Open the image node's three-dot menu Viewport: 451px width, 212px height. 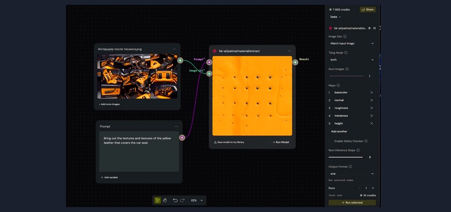coord(175,49)
